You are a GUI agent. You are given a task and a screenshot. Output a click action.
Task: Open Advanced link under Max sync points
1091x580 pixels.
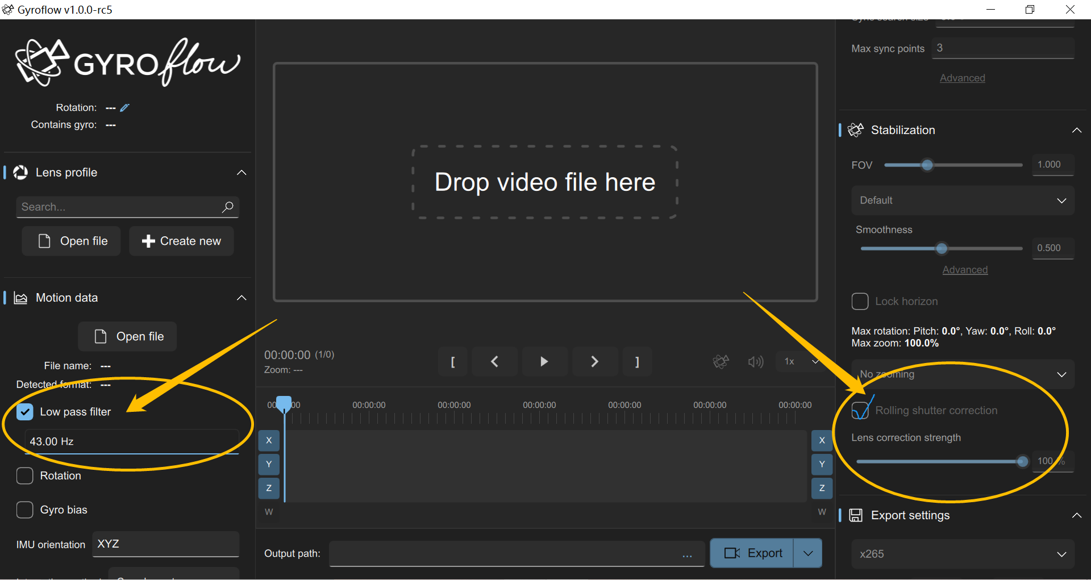tap(962, 78)
